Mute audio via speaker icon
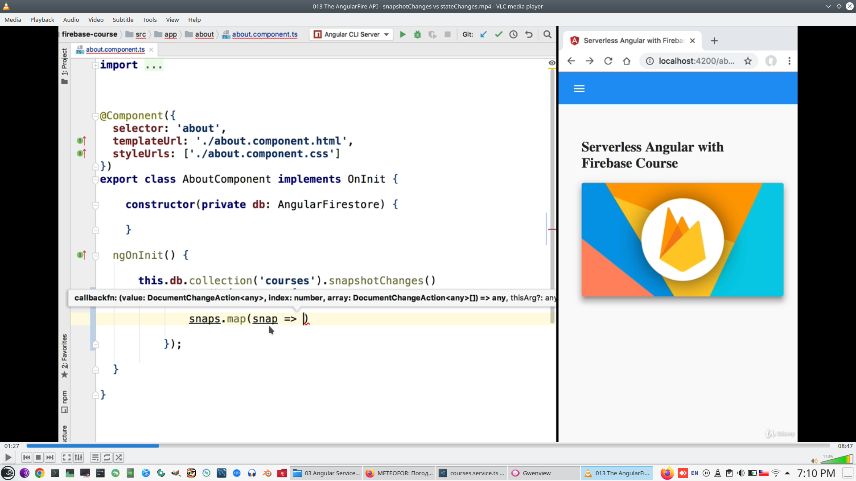 point(814,461)
